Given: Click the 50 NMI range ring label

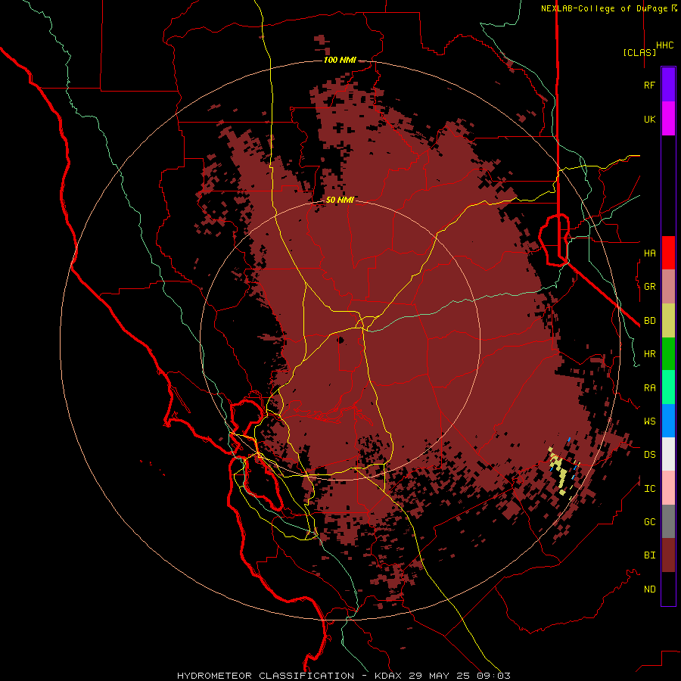Looking at the screenshot, I should coord(340,200).
